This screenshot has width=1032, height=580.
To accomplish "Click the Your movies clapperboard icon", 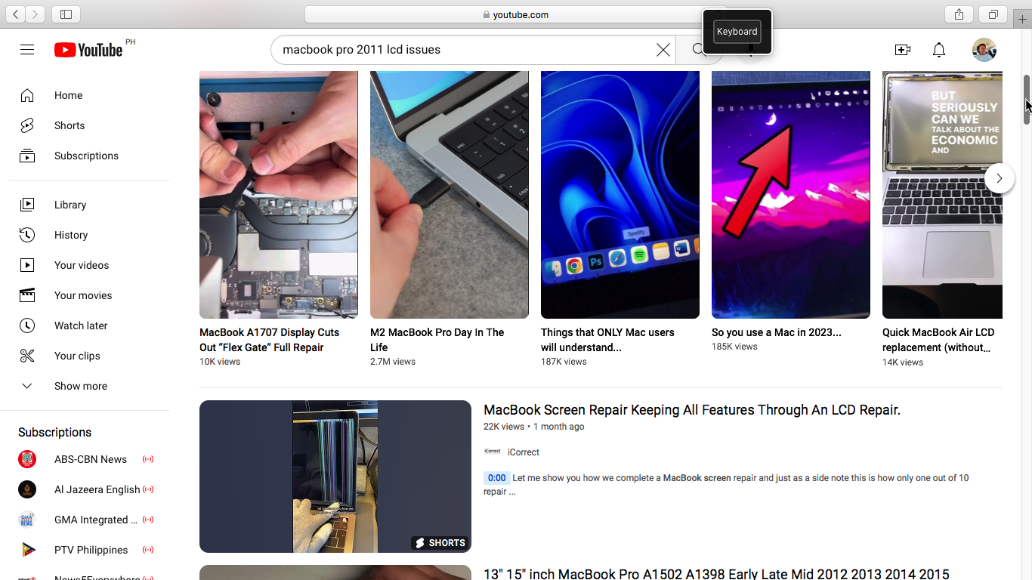I will (x=27, y=295).
